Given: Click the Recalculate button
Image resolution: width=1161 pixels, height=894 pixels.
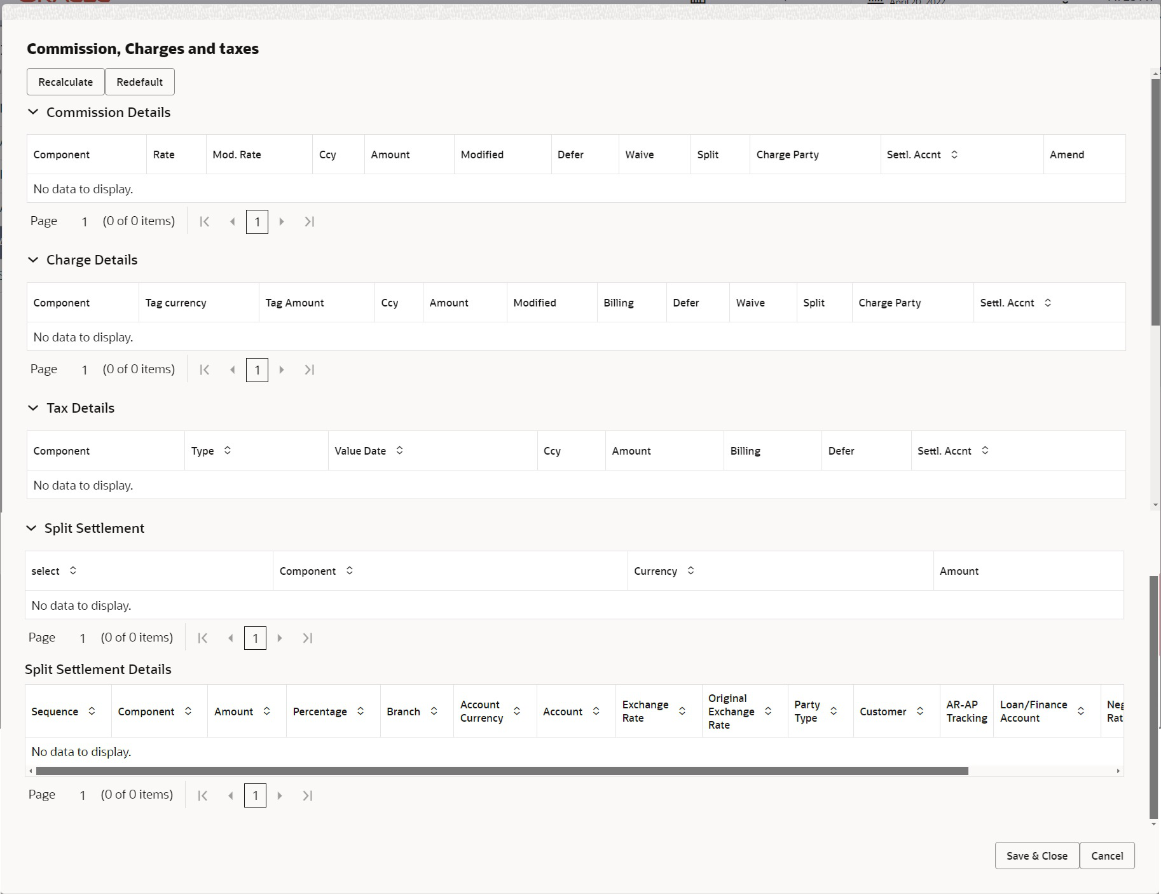Looking at the screenshot, I should (x=65, y=81).
